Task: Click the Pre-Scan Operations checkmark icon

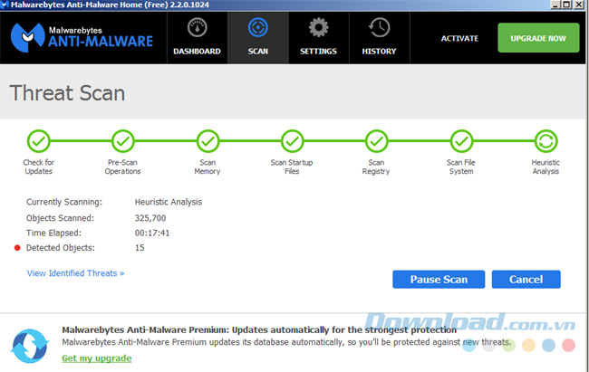Action: coord(123,141)
